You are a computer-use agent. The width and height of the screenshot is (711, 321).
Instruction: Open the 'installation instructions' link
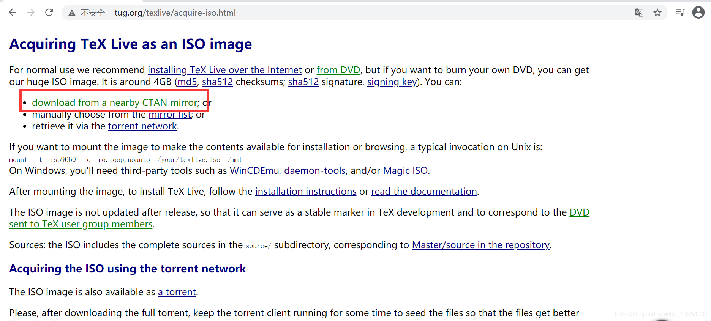coord(306,192)
